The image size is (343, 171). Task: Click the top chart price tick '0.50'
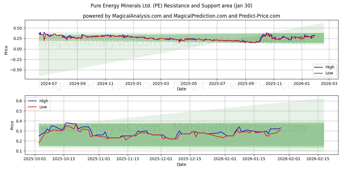[18, 28]
